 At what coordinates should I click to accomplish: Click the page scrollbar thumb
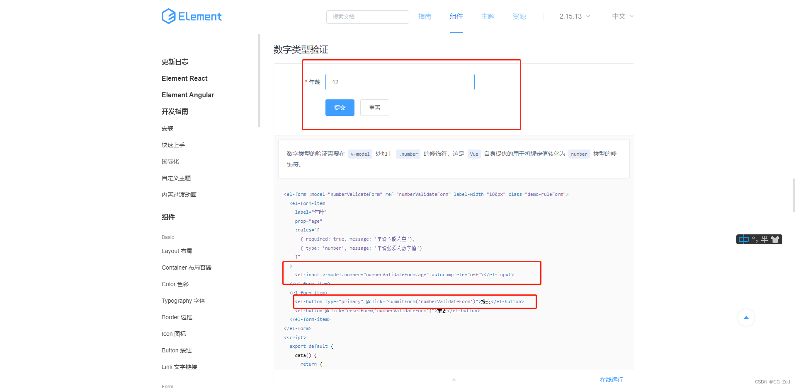click(794, 195)
